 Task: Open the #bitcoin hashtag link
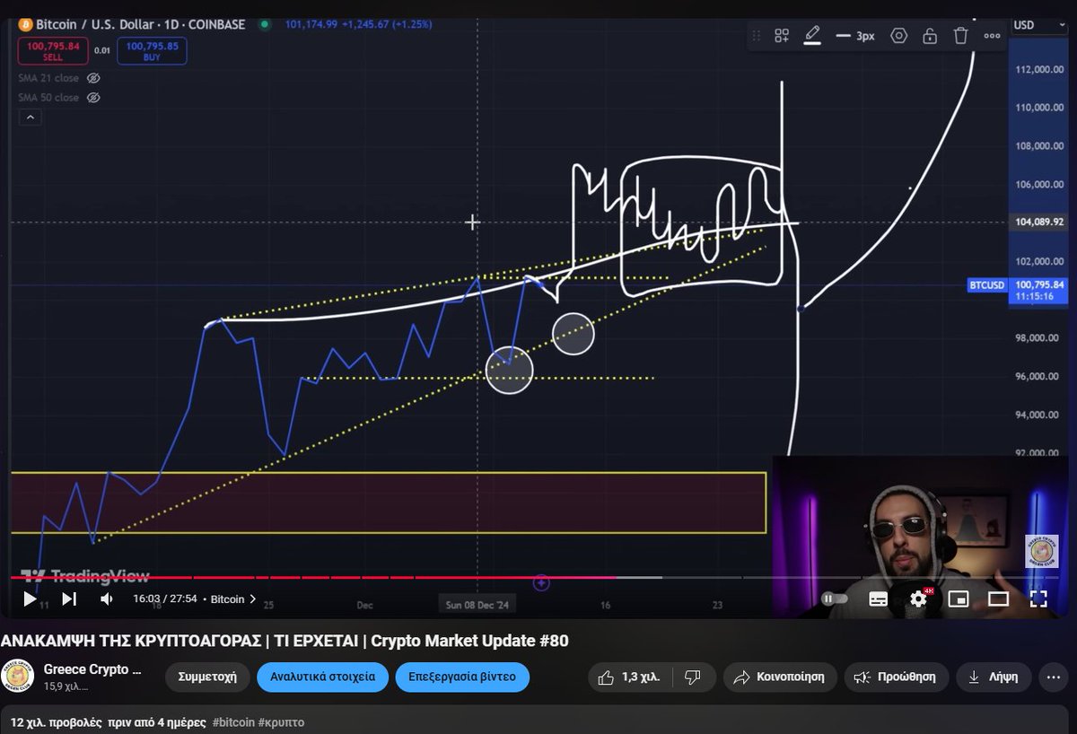coord(233,722)
